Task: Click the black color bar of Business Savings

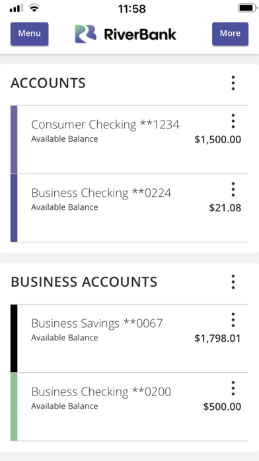Action: (14, 338)
